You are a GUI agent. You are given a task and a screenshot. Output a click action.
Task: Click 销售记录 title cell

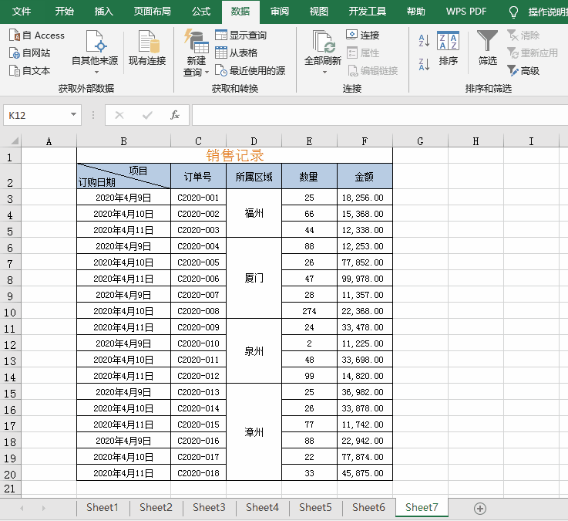point(235,155)
